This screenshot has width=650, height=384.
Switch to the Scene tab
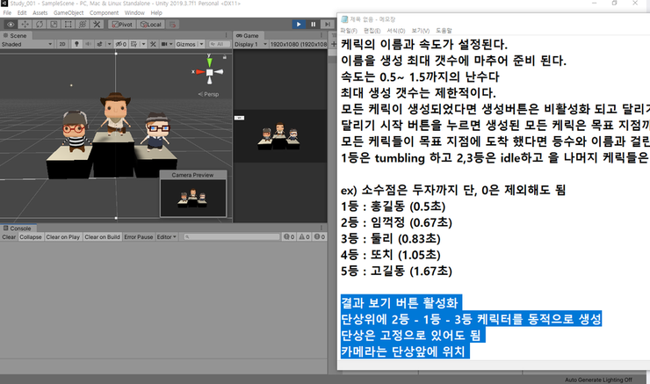click(15, 36)
